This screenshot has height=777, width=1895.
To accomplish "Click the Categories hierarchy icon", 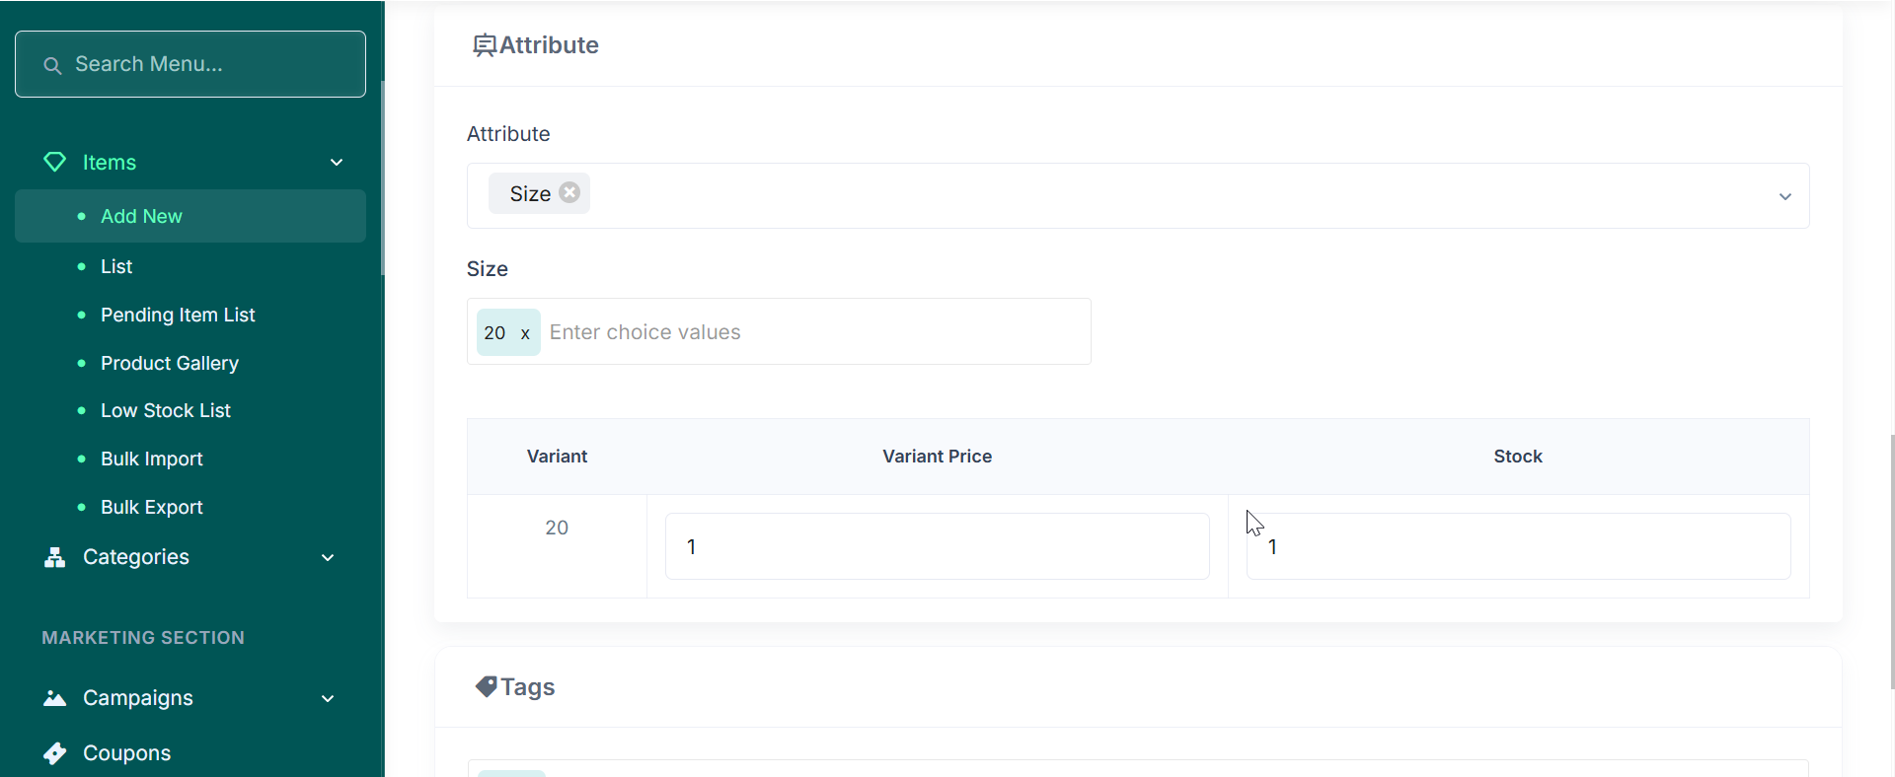I will click(55, 558).
